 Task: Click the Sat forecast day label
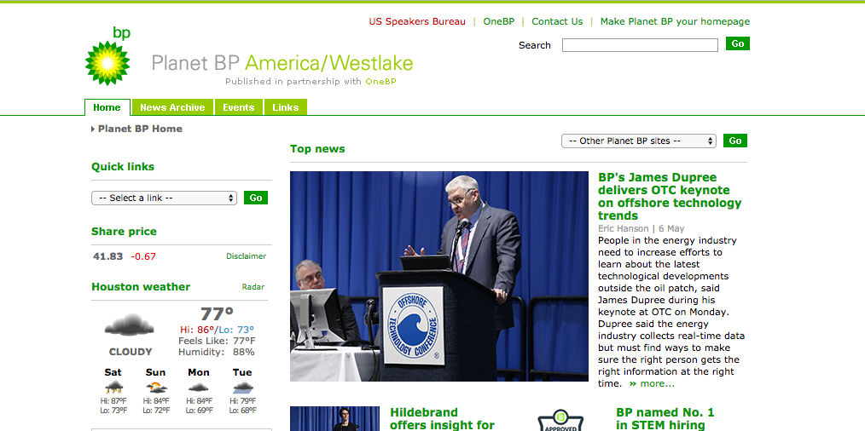tap(113, 372)
